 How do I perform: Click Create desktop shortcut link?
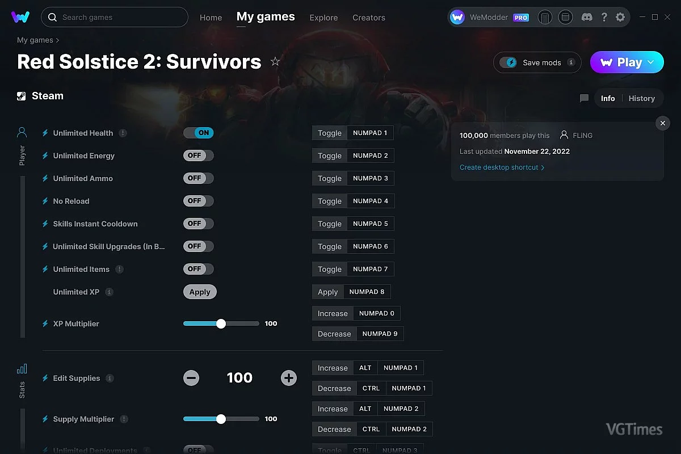tap(502, 167)
